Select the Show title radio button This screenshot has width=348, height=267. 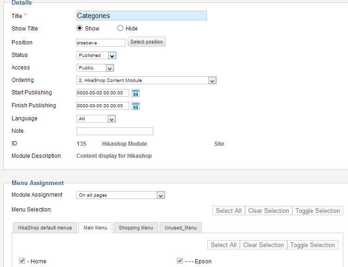point(79,28)
